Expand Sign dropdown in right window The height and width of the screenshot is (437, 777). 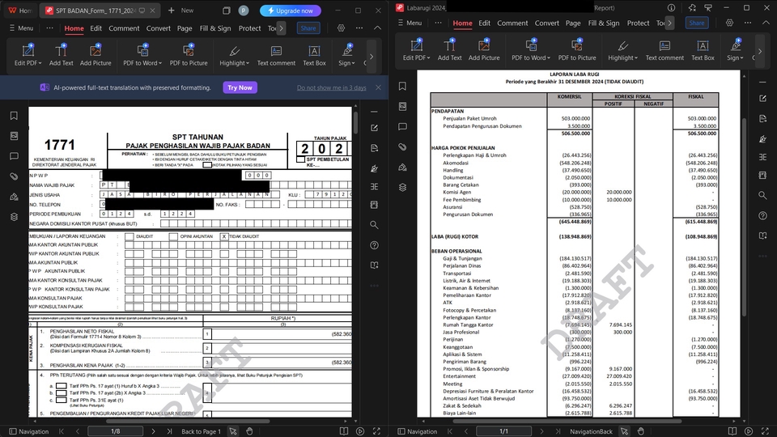click(x=742, y=58)
